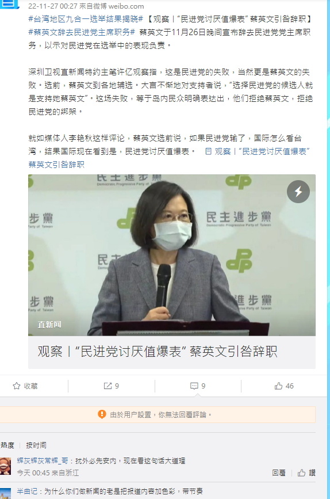The height and width of the screenshot is (499, 330).
Task: Click the avatar of 辉灰辉灰常辉_哥
Action: click(x=5, y=466)
